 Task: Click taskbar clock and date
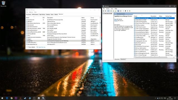coord(170,98)
